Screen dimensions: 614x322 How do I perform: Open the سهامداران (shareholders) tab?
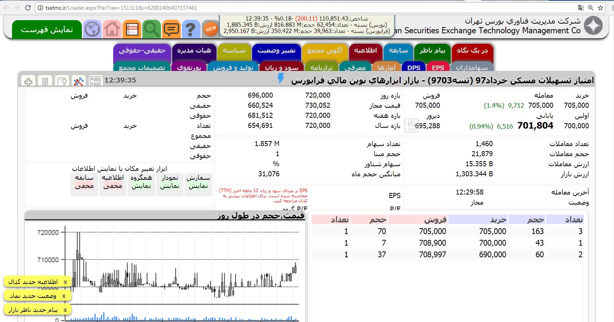(472, 67)
